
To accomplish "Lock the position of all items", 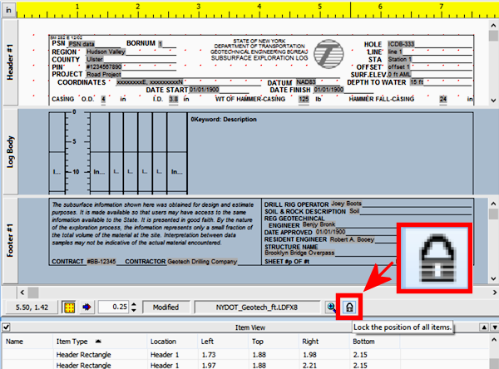I will 350,307.
